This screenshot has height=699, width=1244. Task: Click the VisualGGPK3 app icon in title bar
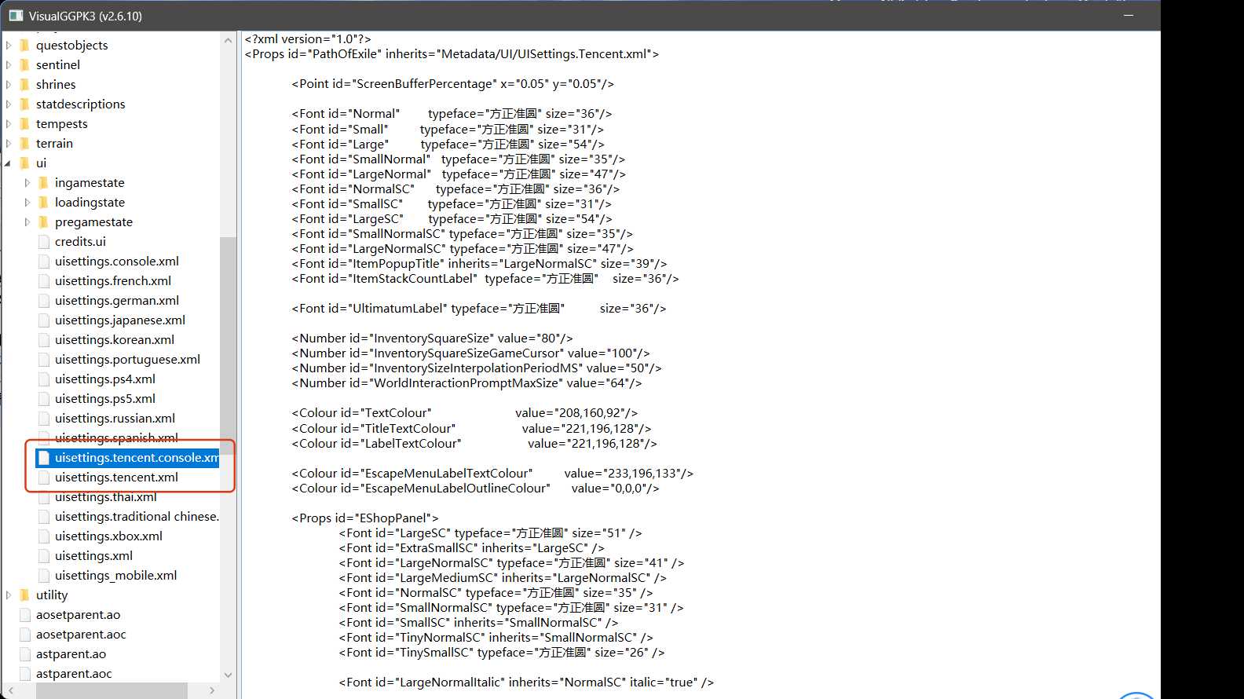pyautogui.click(x=16, y=16)
